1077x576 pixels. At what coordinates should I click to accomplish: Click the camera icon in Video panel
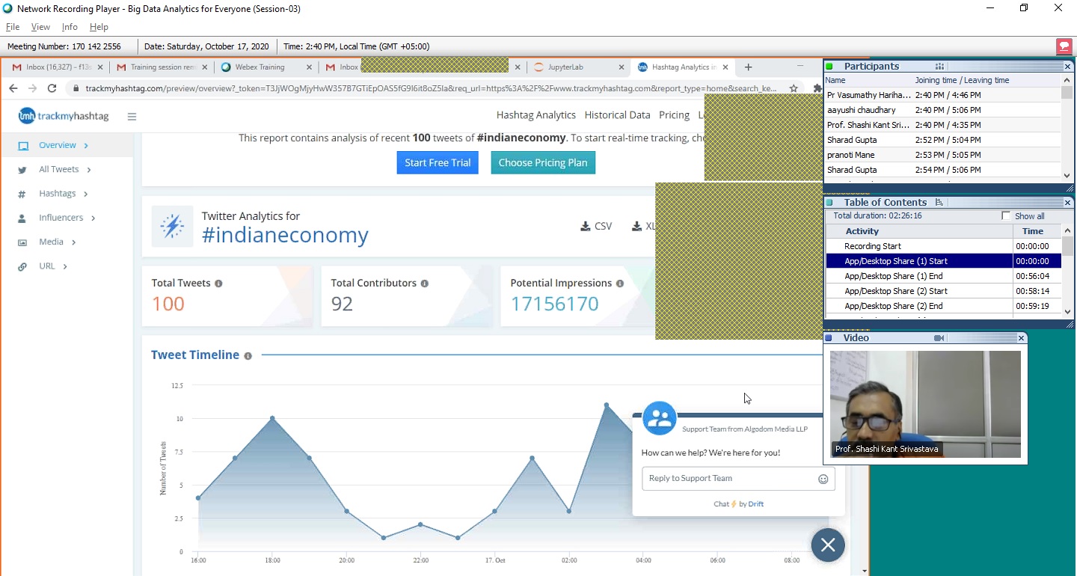point(939,338)
